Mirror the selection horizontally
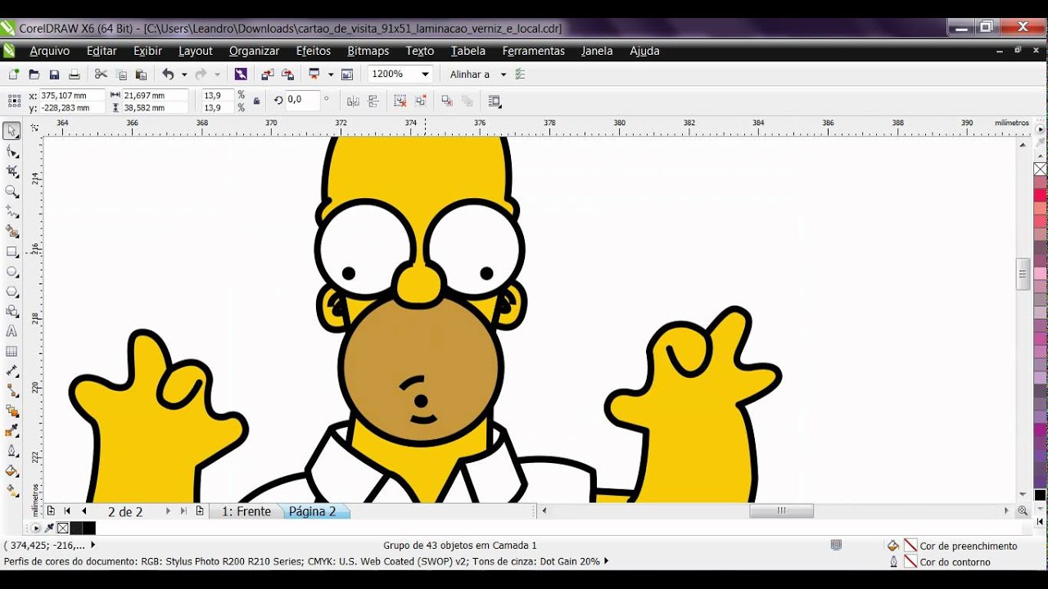Image resolution: width=1048 pixels, height=589 pixels. point(353,101)
